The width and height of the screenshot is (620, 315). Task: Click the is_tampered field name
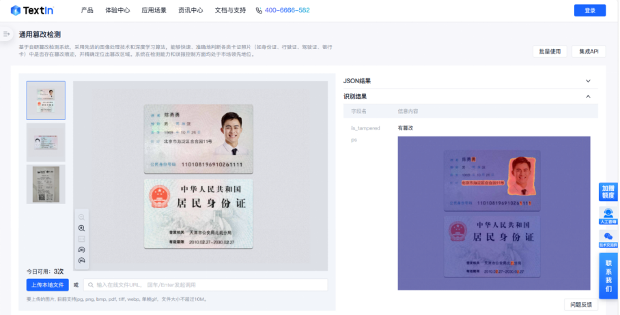pos(365,128)
